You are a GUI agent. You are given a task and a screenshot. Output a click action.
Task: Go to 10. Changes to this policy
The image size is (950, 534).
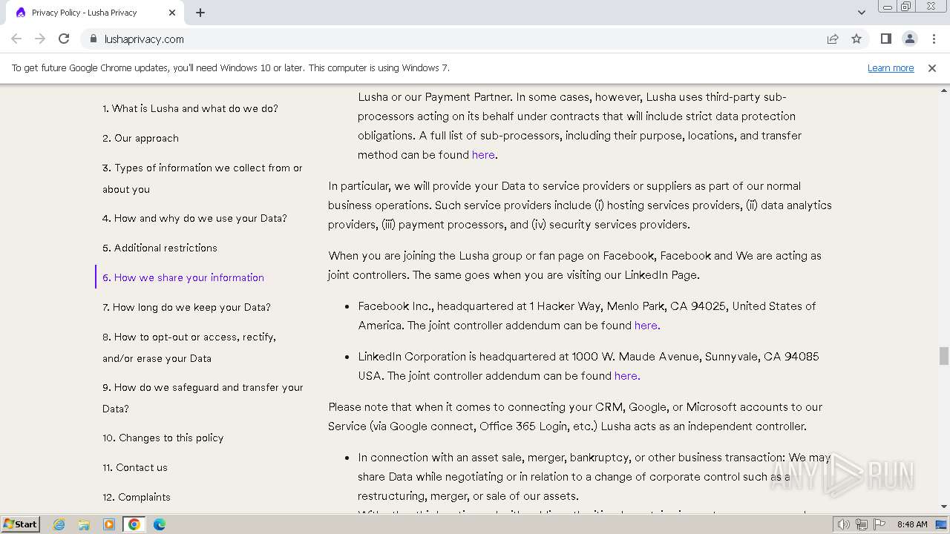click(x=163, y=438)
